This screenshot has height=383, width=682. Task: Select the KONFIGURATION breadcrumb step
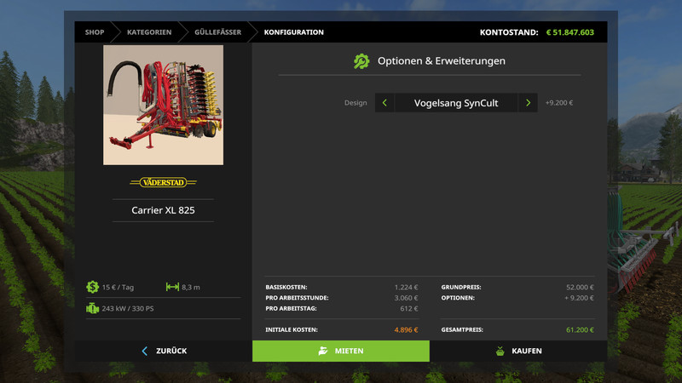coord(293,32)
